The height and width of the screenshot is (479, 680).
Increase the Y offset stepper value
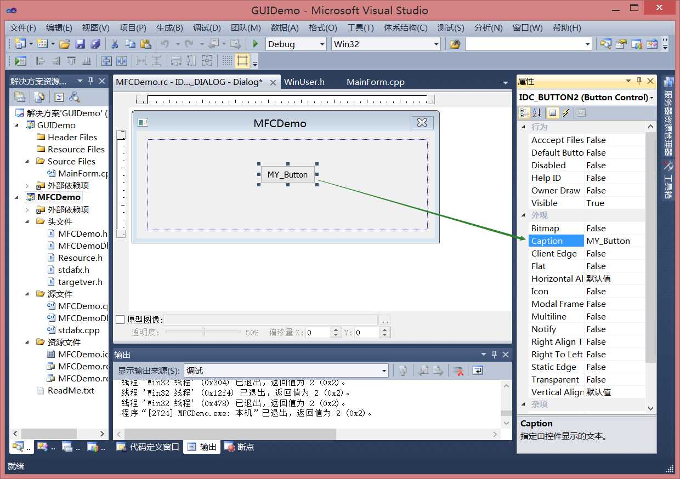tap(385, 330)
